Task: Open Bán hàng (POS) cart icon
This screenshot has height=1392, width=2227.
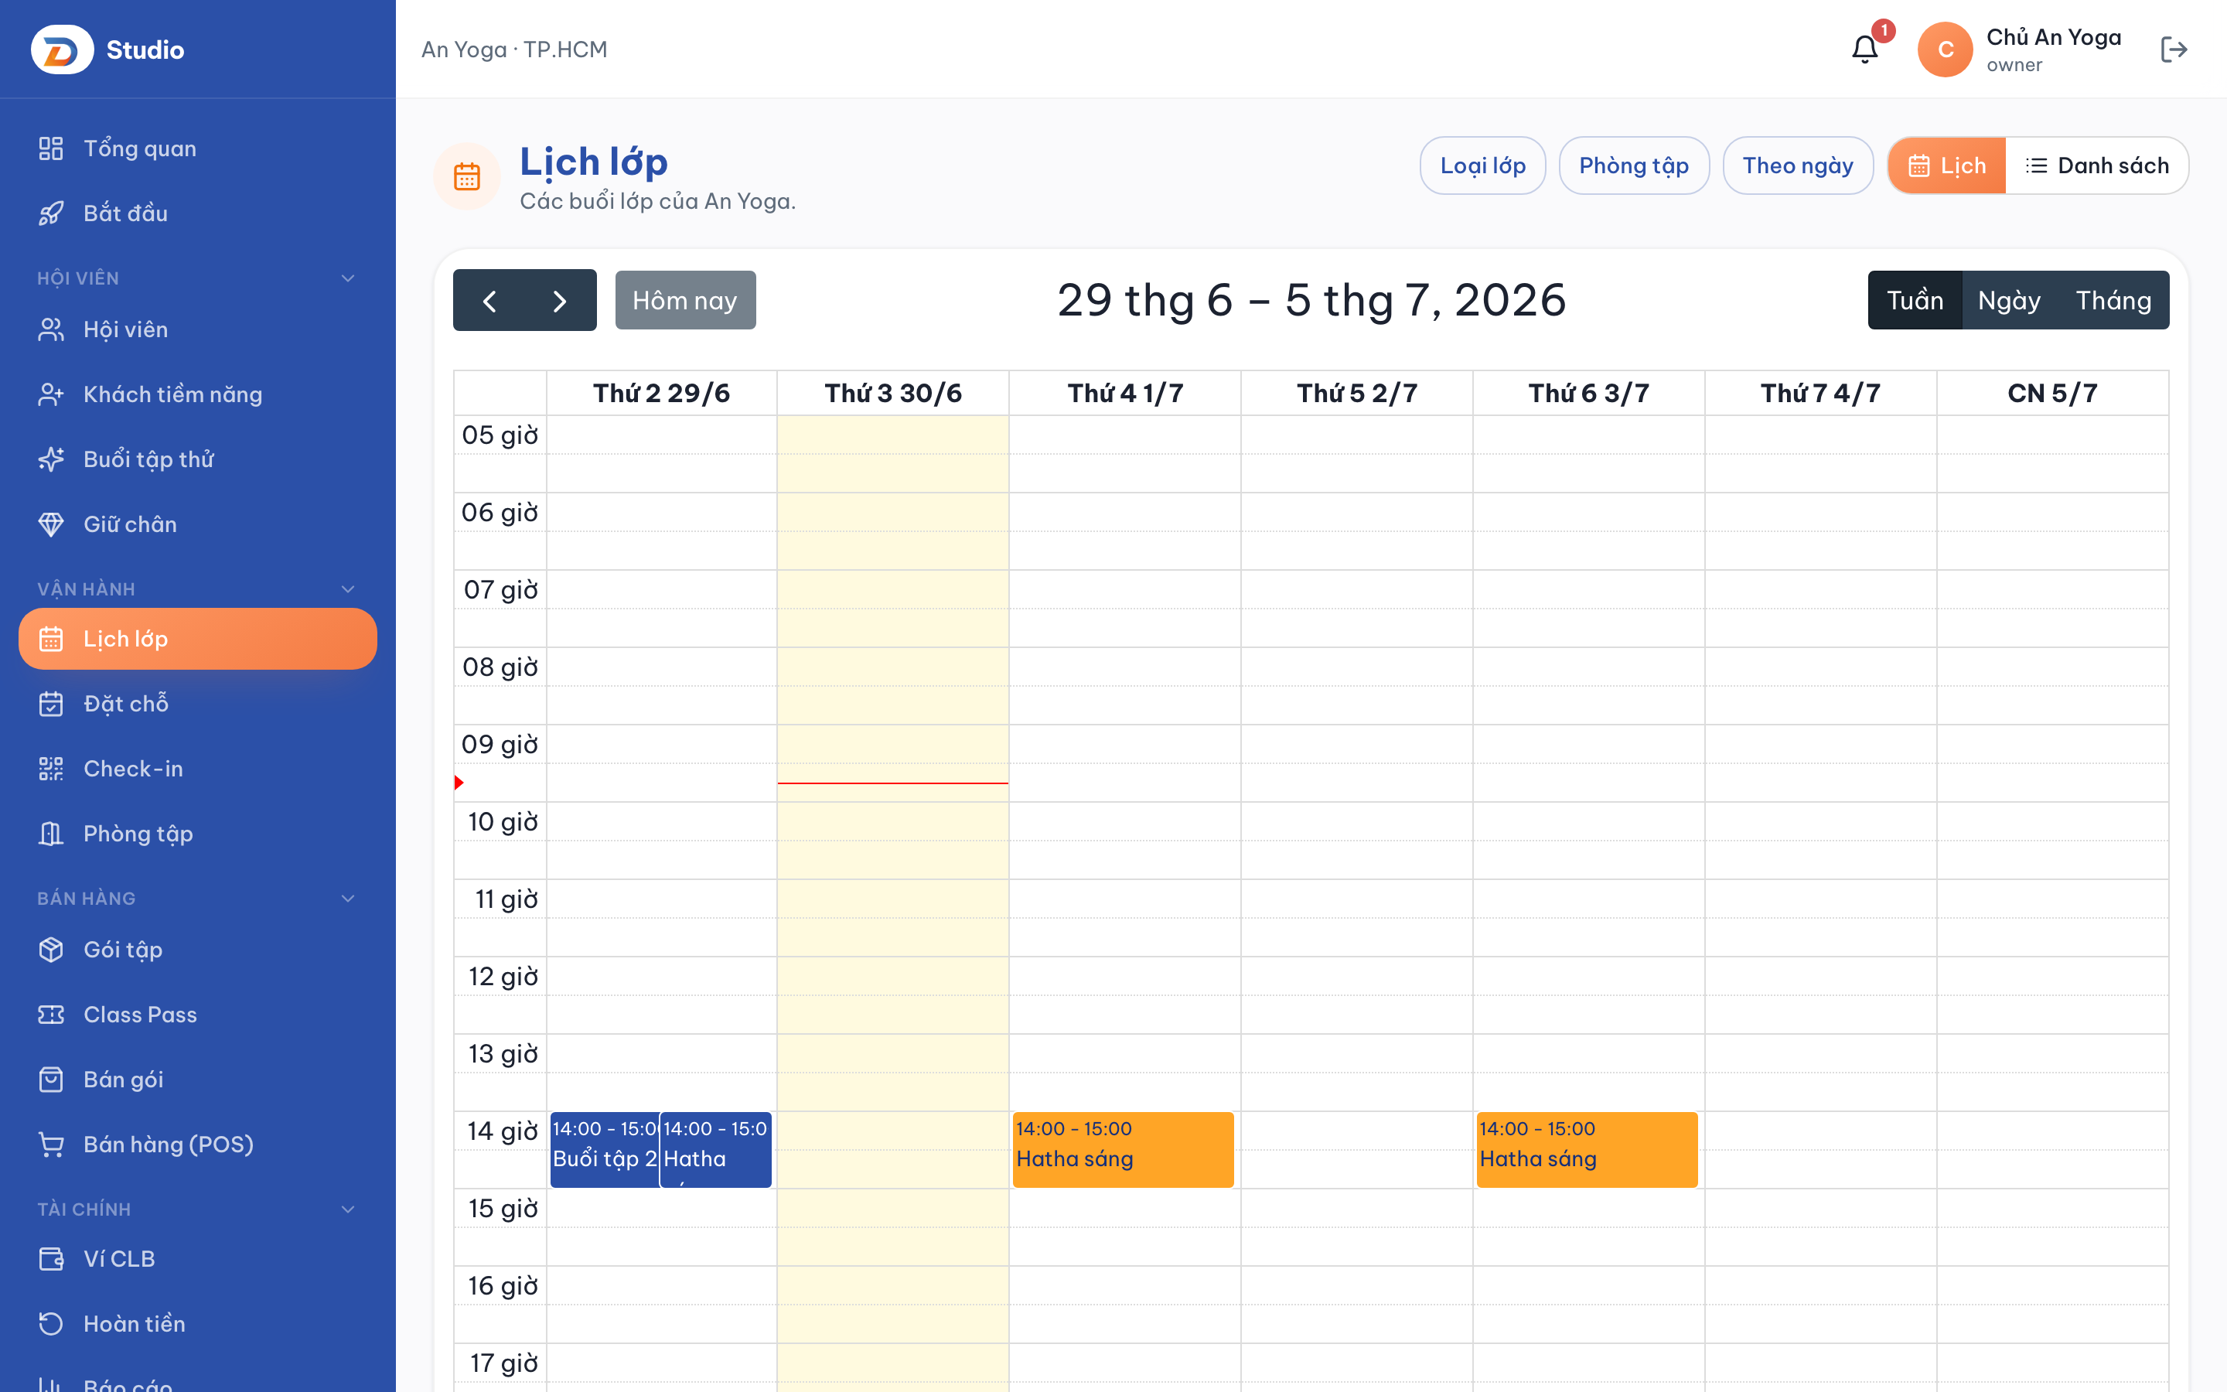Action: tap(50, 1145)
